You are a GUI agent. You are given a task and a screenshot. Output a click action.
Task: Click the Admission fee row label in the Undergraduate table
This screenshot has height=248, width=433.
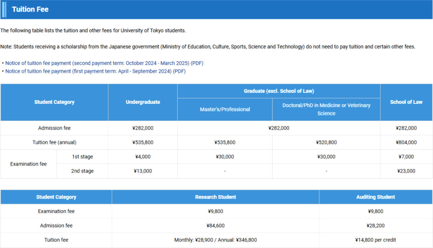point(54,128)
